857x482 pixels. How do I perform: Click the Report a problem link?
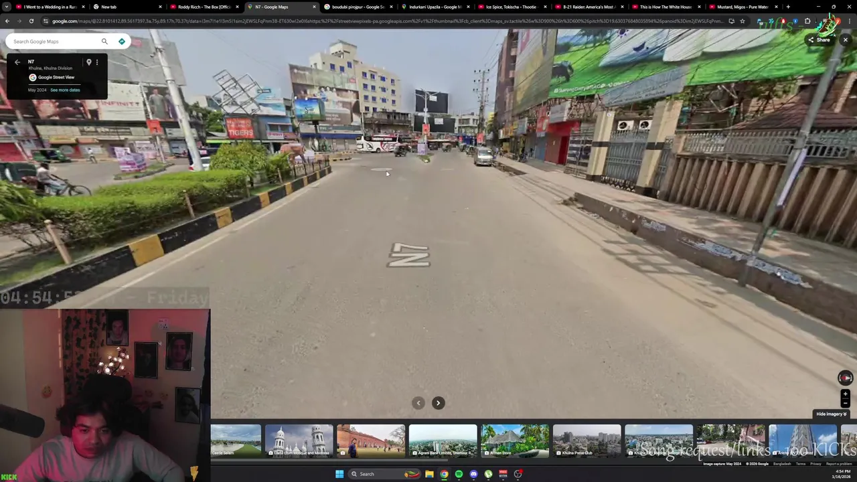point(839,464)
